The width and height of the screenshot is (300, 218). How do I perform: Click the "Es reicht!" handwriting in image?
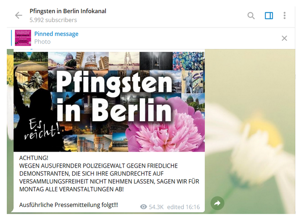[x=42, y=128]
